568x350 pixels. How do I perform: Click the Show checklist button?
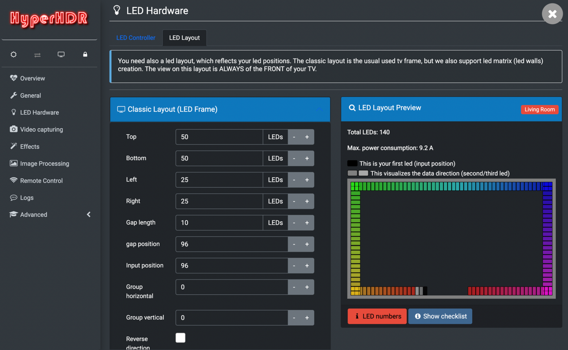tap(440, 316)
